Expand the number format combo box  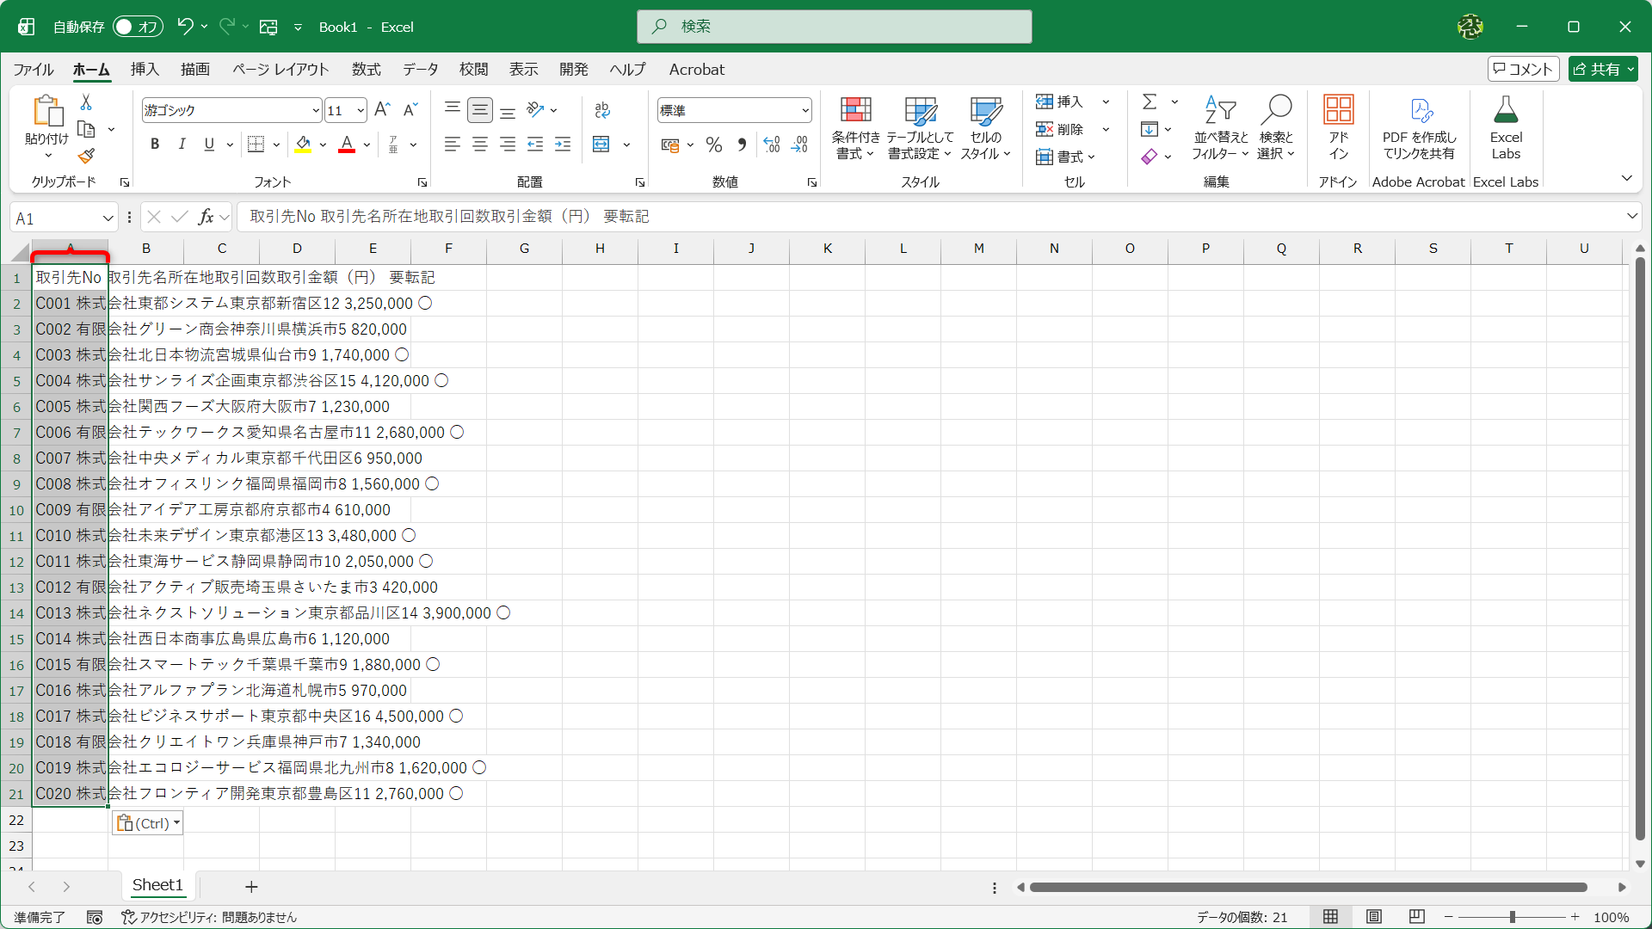pyautogui.click(x=805, y=110)
